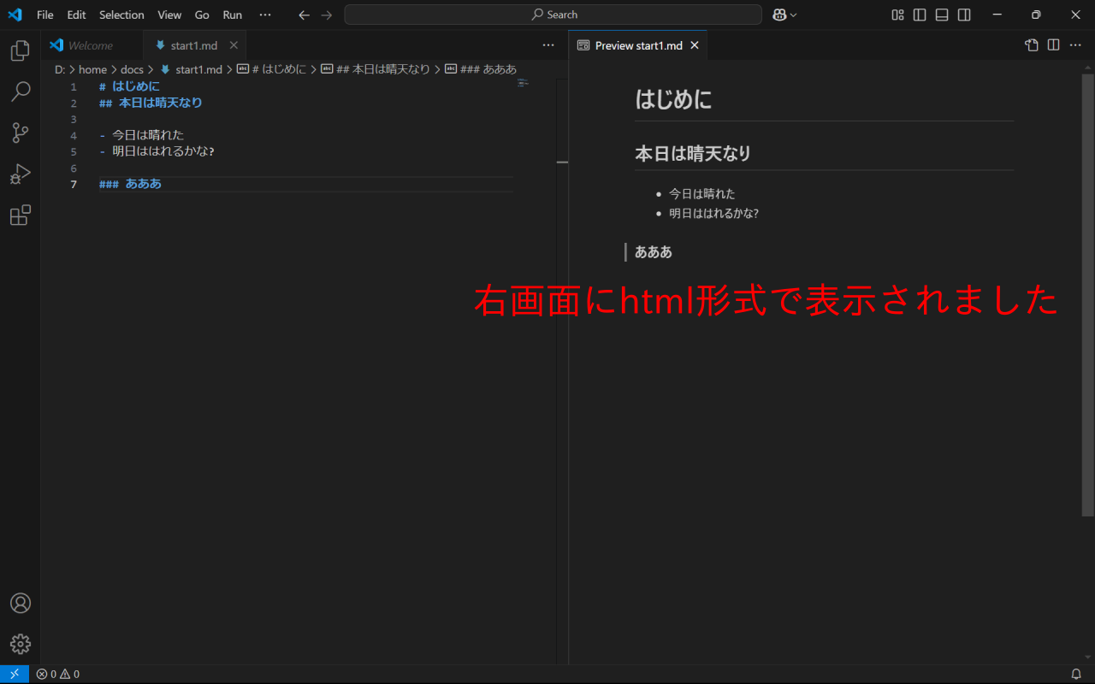Expand the hidden menu items ellipsis
This screenshot has width=1095, height=684.
coord(265,15)
